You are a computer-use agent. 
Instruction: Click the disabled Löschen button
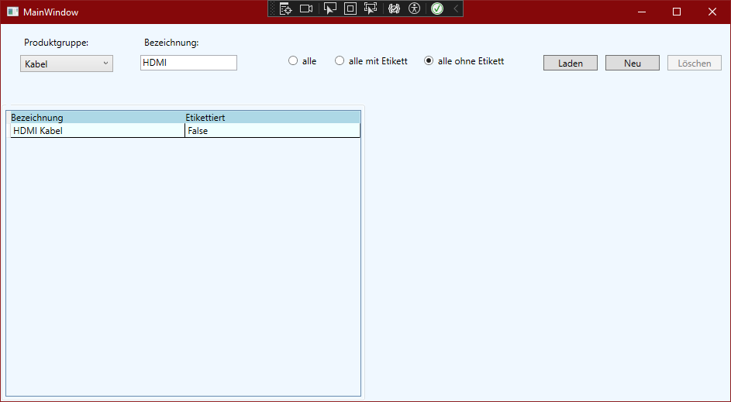(694, 63)
